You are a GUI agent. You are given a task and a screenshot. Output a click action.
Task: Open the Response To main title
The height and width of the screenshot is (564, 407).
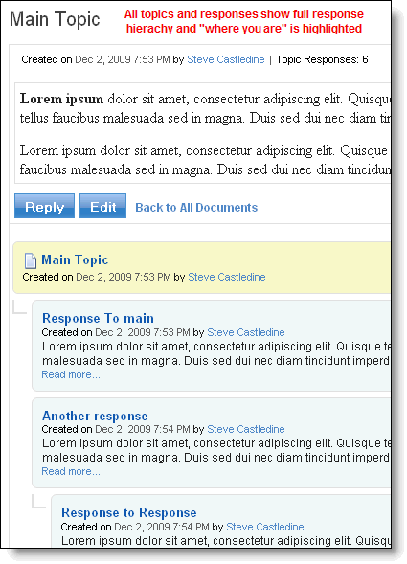[x=98, y=318]
